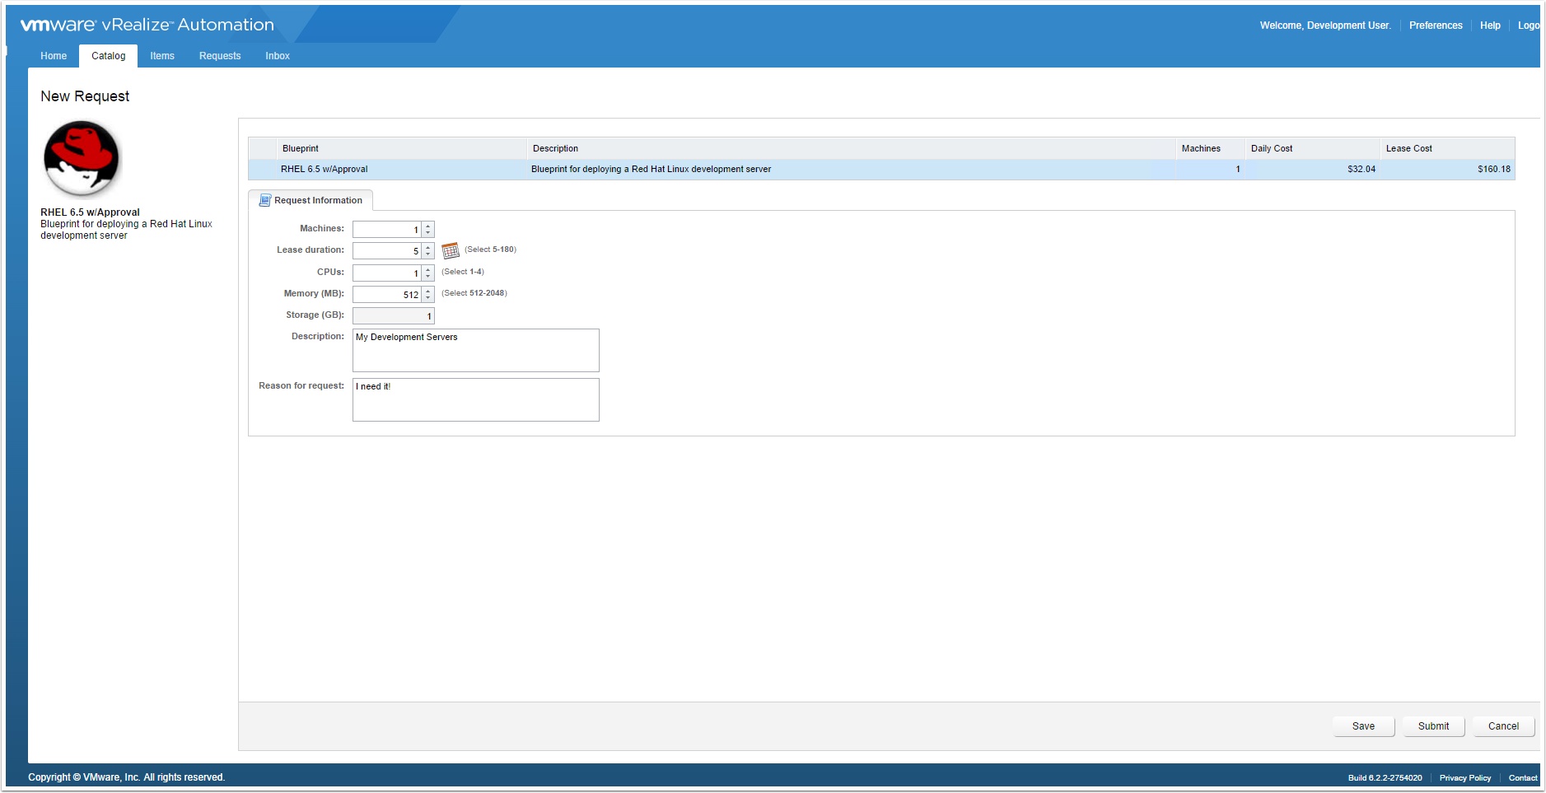
Task: Go to the Items tab
Action: 162,56
